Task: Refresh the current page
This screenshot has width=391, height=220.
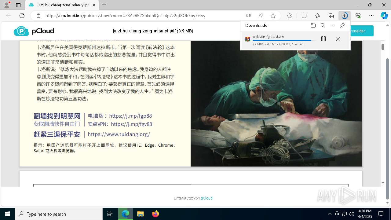Action: (22, 16)
